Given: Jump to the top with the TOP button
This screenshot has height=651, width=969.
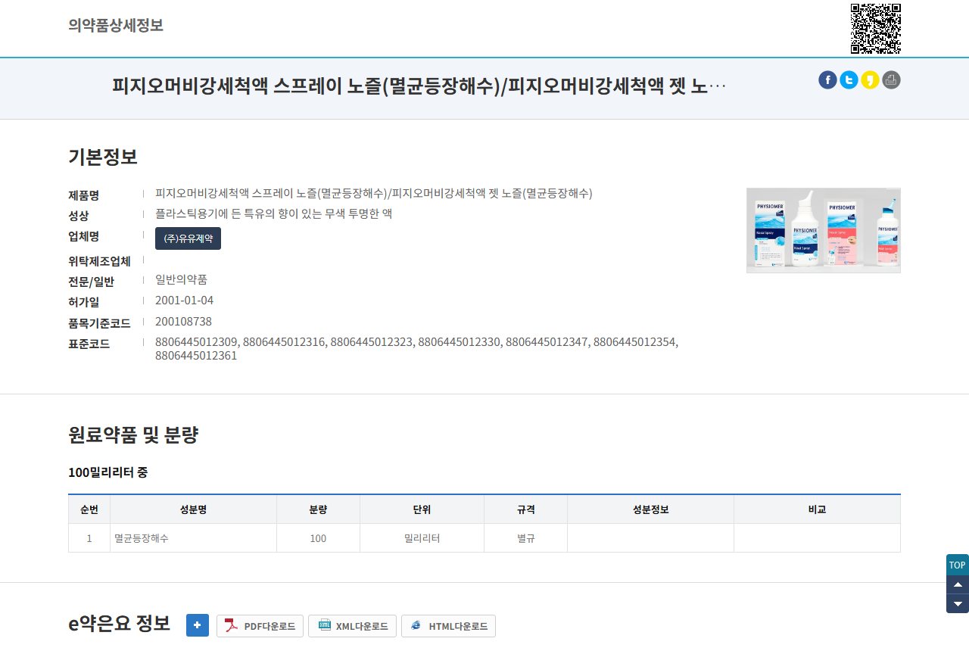Looking at the screenshot, I should pos(958,565).
